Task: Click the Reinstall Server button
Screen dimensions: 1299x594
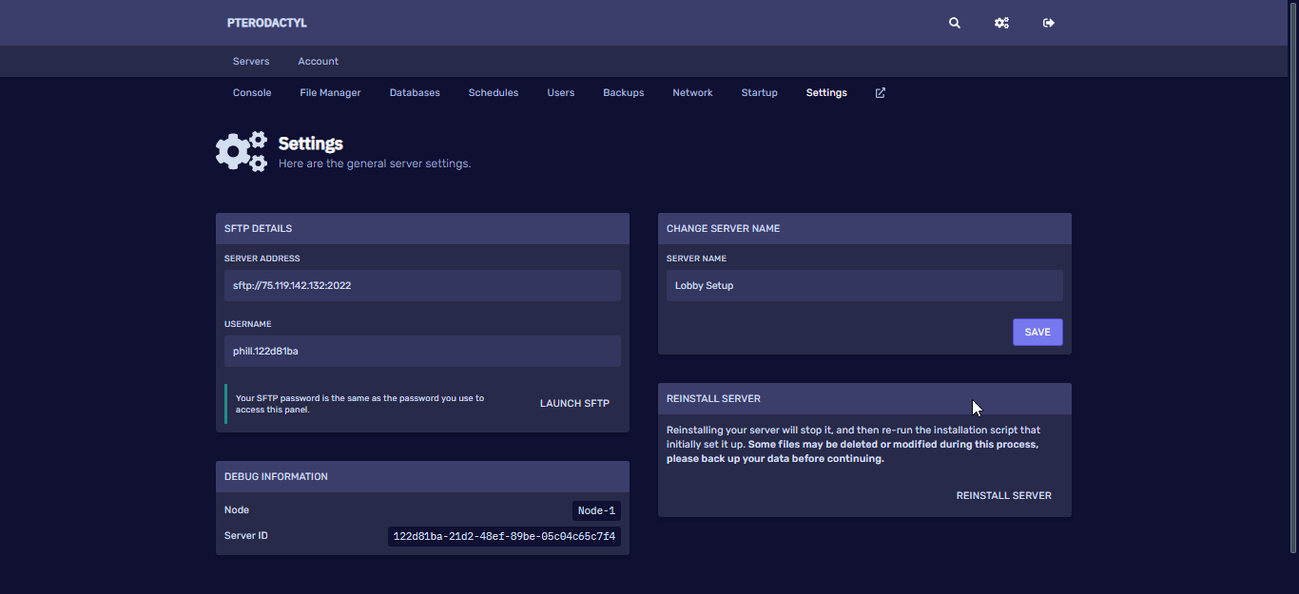Action: (x=1003, y=496)
